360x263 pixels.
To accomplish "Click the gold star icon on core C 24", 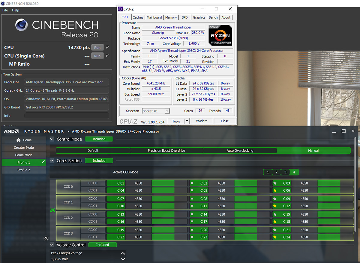I will (274, 237).
